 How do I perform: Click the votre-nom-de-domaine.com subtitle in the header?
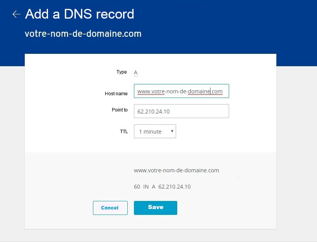click(x=83, y=34)
